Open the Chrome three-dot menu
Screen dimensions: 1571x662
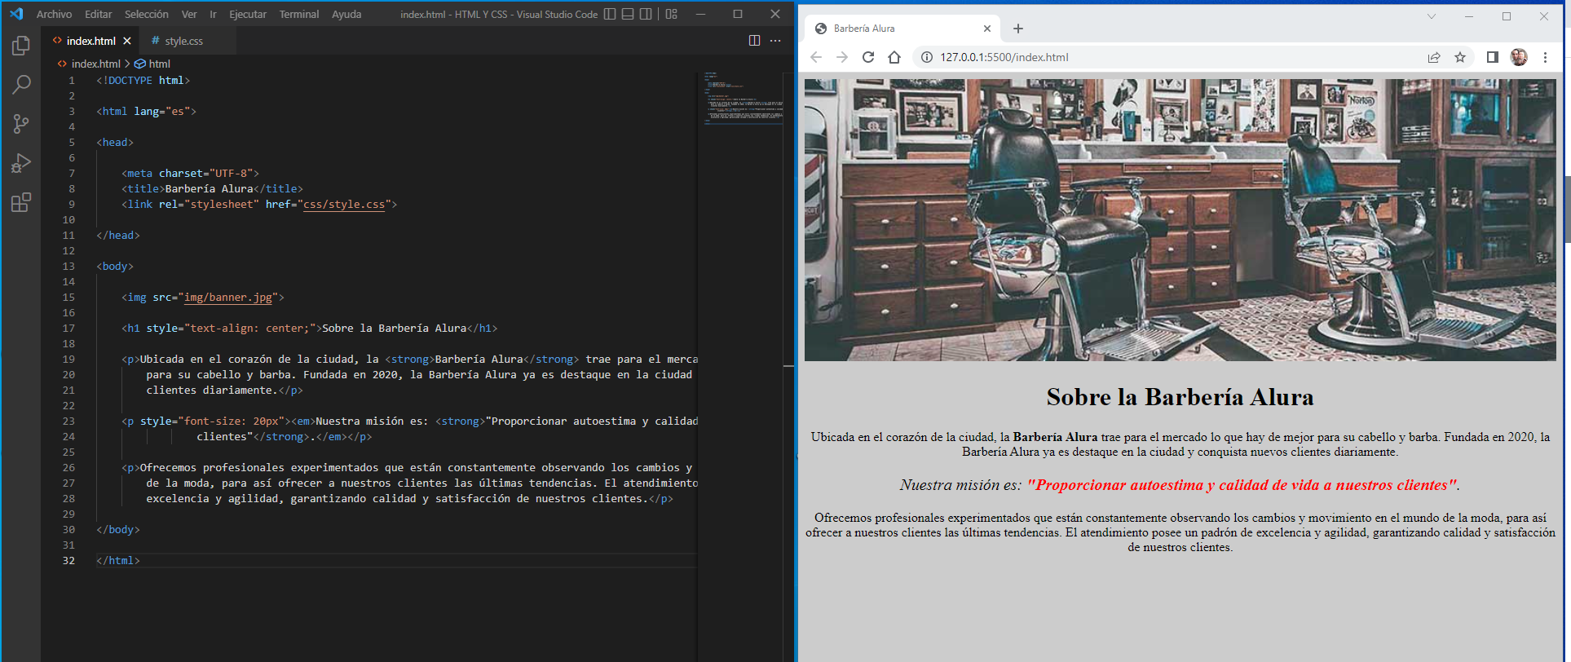coord(1545,57)
